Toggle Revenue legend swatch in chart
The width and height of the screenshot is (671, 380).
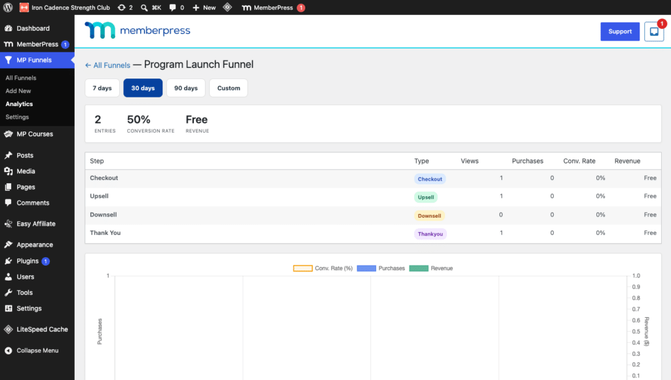point(419,268)
